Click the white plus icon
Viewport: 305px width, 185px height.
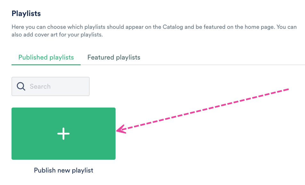(63, 133)
